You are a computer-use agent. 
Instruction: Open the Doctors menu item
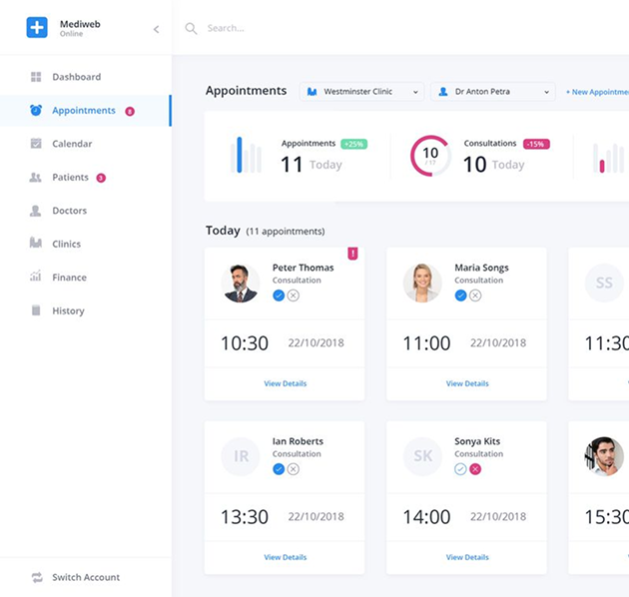coord(69,211)
